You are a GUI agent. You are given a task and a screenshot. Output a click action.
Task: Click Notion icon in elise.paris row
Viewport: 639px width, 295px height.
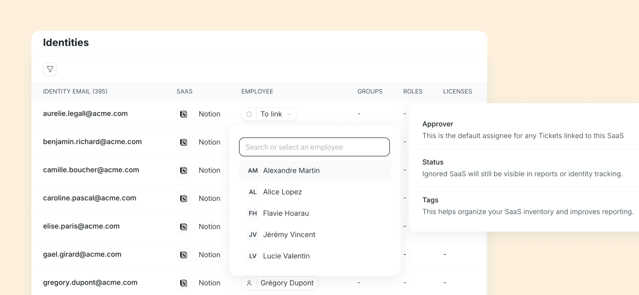pos(184,227)
